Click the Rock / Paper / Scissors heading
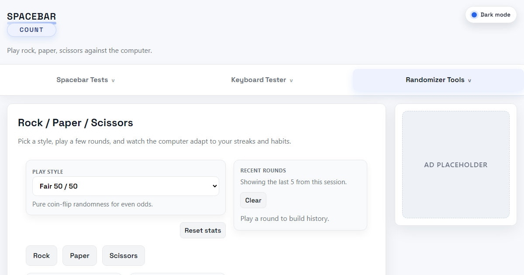Image resolution: width=524 pixels, height=275 pixels. tap(76, 123)
